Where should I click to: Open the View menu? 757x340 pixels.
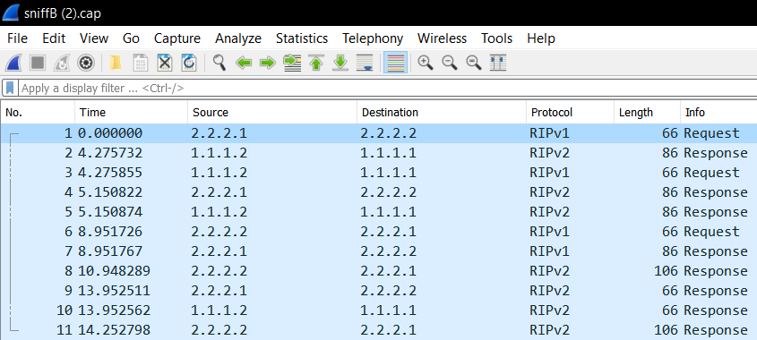click(94, 38)
